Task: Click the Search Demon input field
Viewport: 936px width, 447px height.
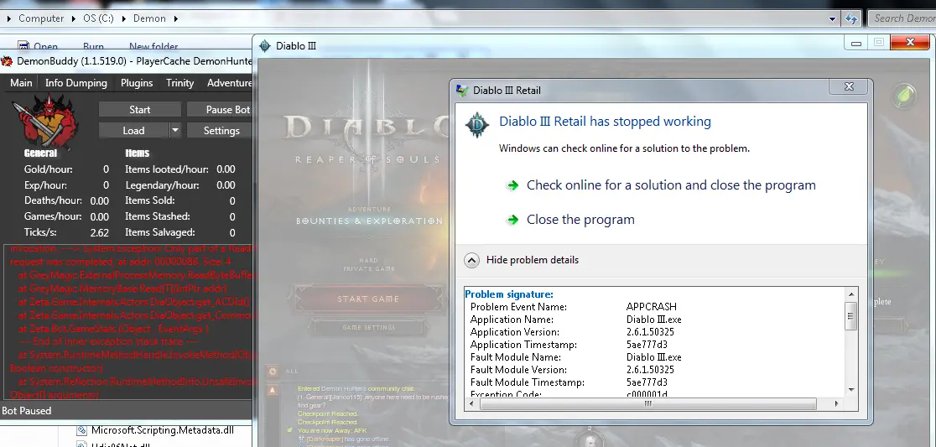Action: (902, 18)
